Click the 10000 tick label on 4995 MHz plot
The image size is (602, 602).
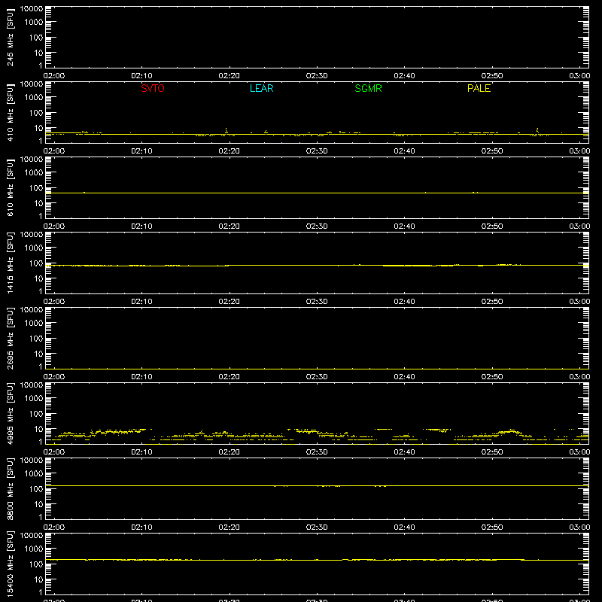[32, 385]
